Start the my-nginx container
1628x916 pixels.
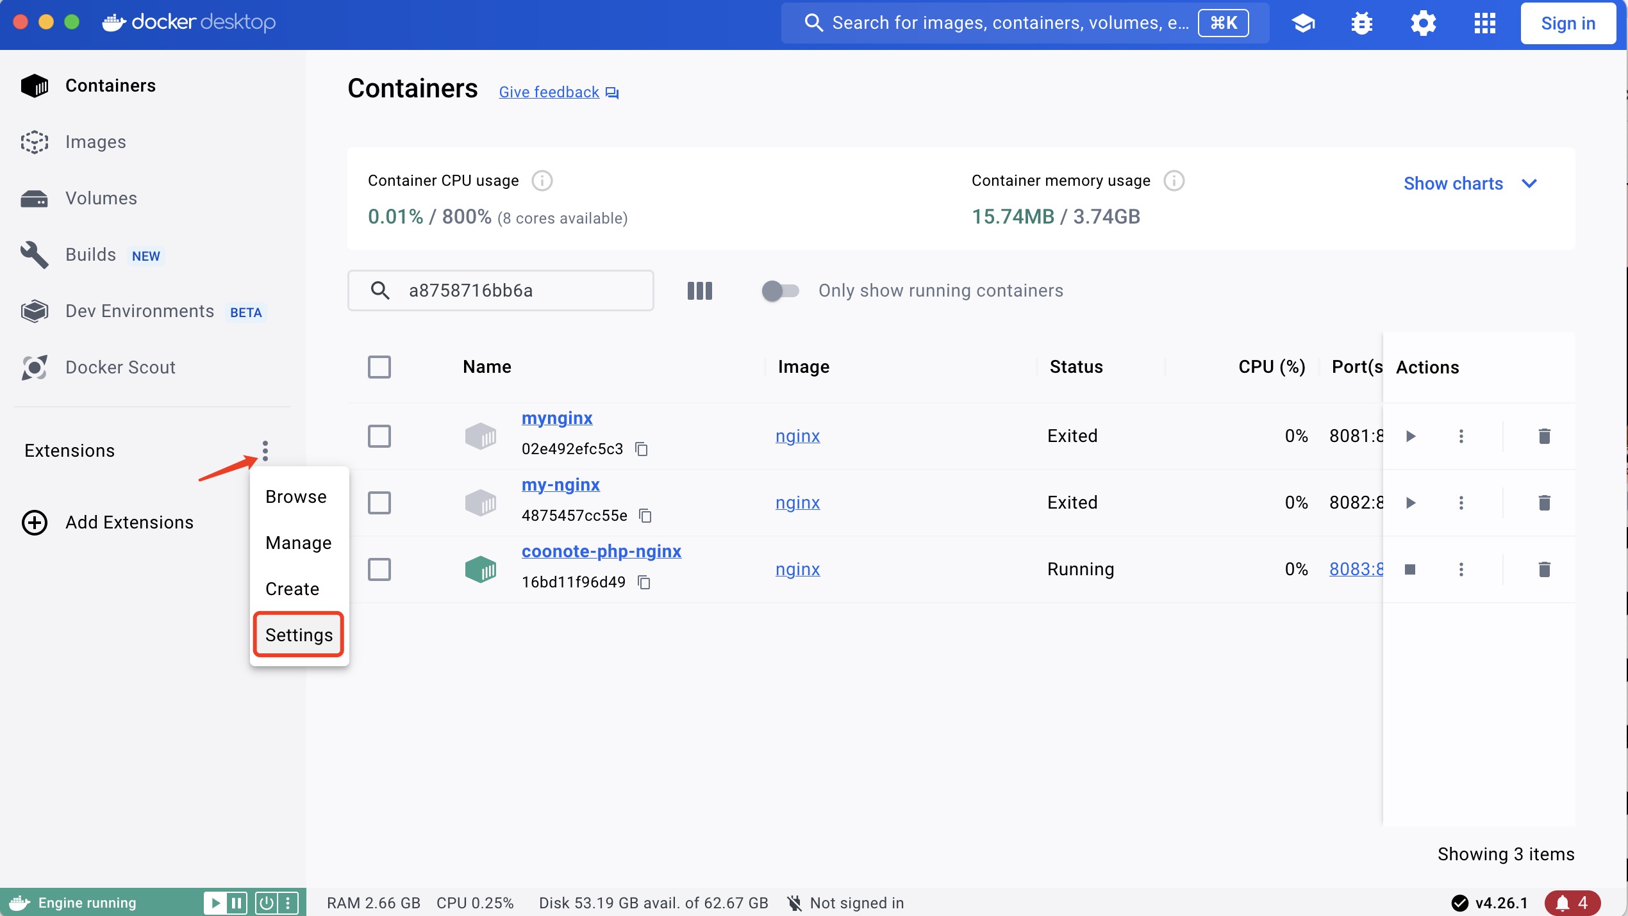coord(1410,503)
